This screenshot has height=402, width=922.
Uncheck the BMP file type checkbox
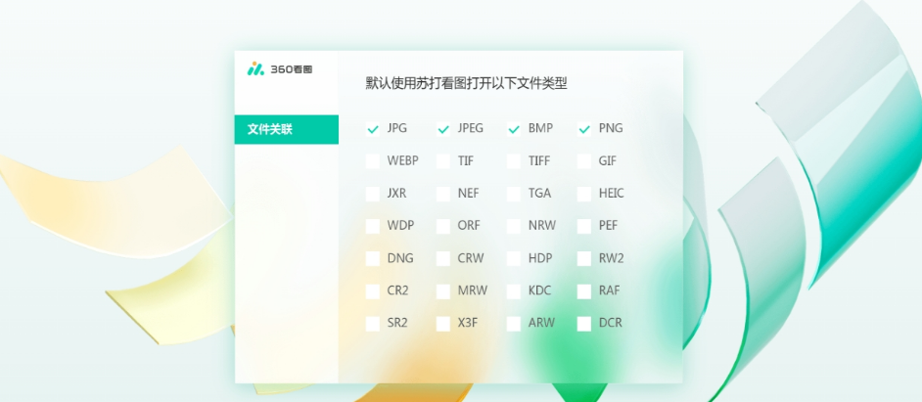tap(514, 129)
